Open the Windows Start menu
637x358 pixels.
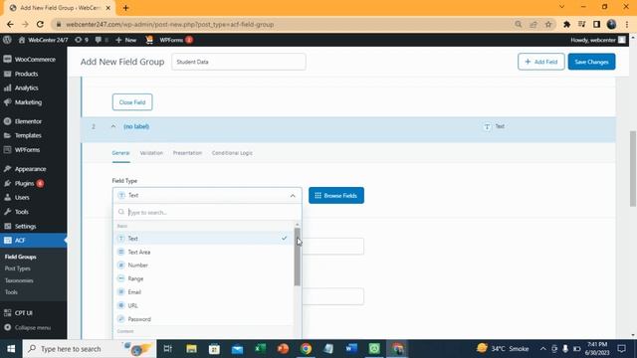[11, 349]
